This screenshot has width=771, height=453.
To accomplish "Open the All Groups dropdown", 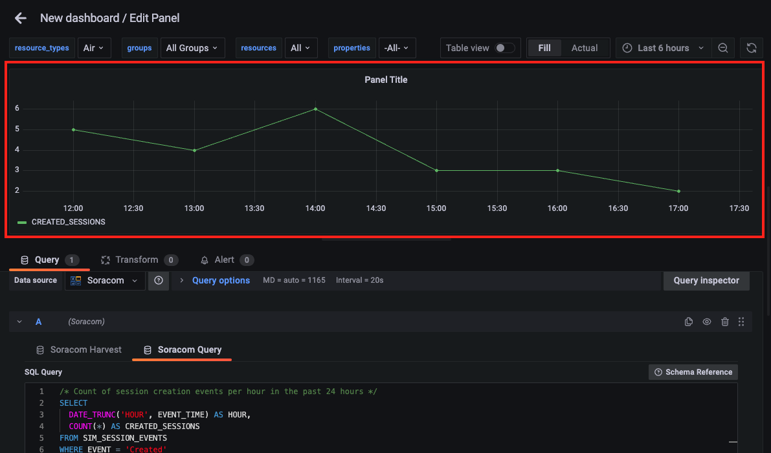I will coord(192,48).
